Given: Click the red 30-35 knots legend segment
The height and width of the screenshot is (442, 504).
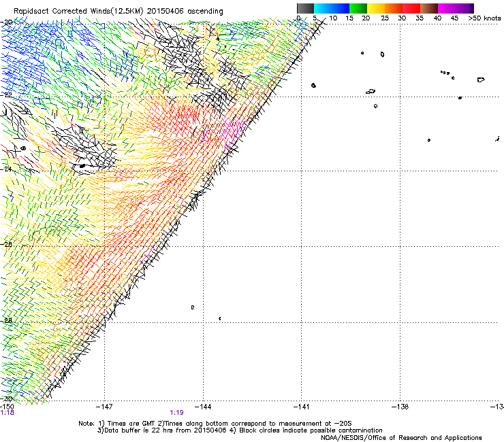Looking at the screenshot, I should pyautogui.click(x=411, y=8).
